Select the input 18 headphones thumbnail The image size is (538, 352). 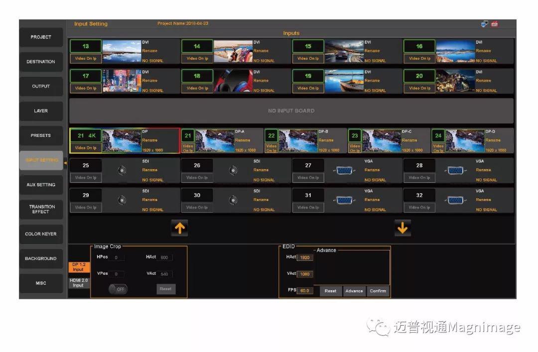coord(233,81)
